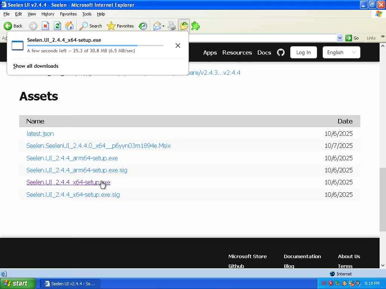This screenshot has height=289, width=386.
Task: Click the Refresh page icon
Action: tap(57, 26)
